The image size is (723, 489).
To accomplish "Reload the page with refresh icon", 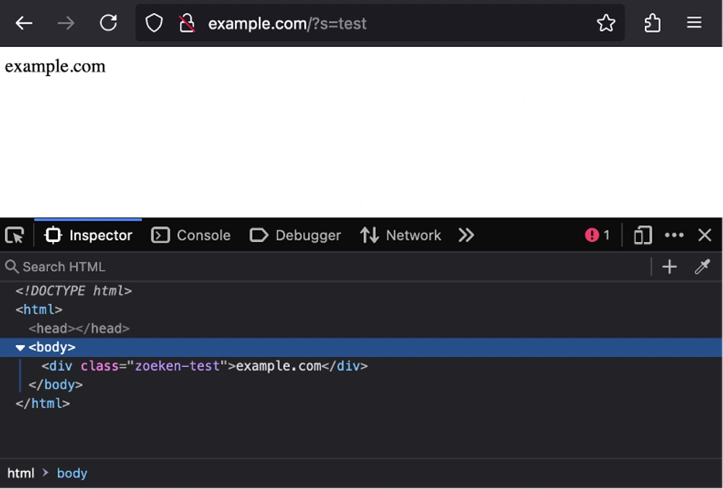I will click(x=108, y=23).
